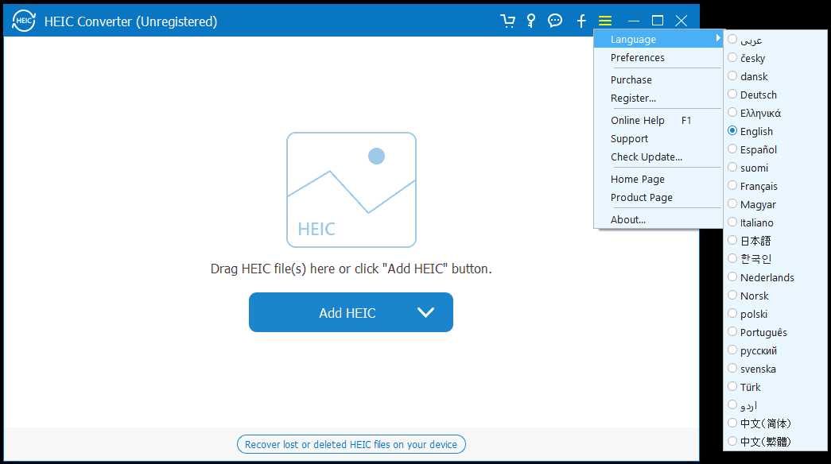Maximize the HEIC Converter window
831x464 pixels.
(657, 21)
